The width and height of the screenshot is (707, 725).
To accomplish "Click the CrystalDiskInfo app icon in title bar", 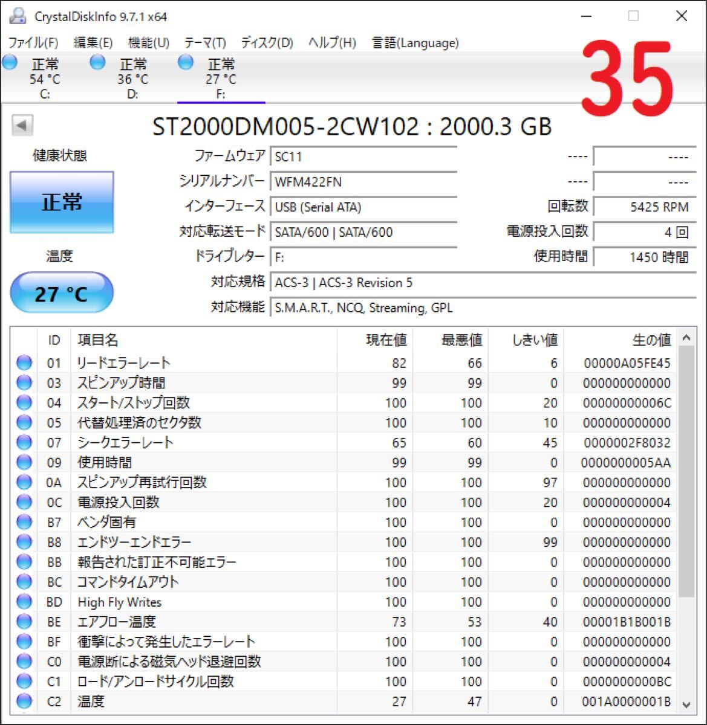I will point(18,16).
